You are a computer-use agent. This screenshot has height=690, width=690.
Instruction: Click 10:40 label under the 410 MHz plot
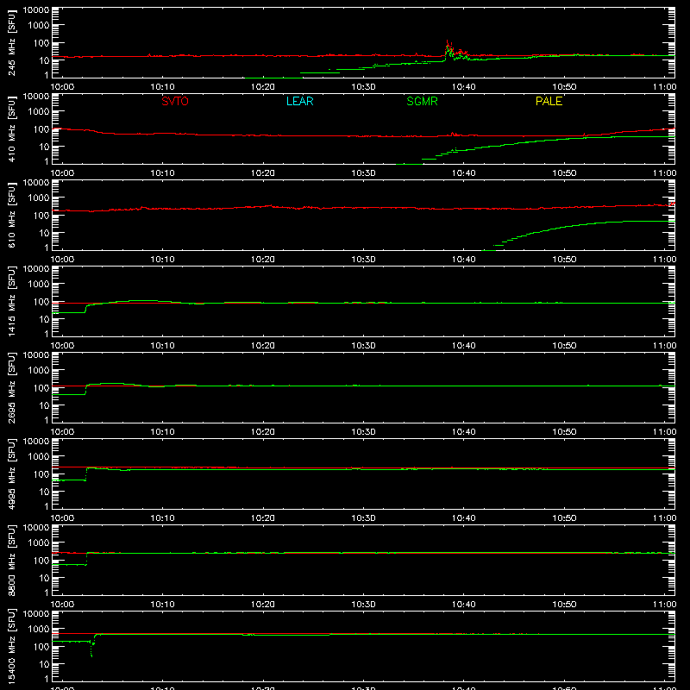coord(464,173)
